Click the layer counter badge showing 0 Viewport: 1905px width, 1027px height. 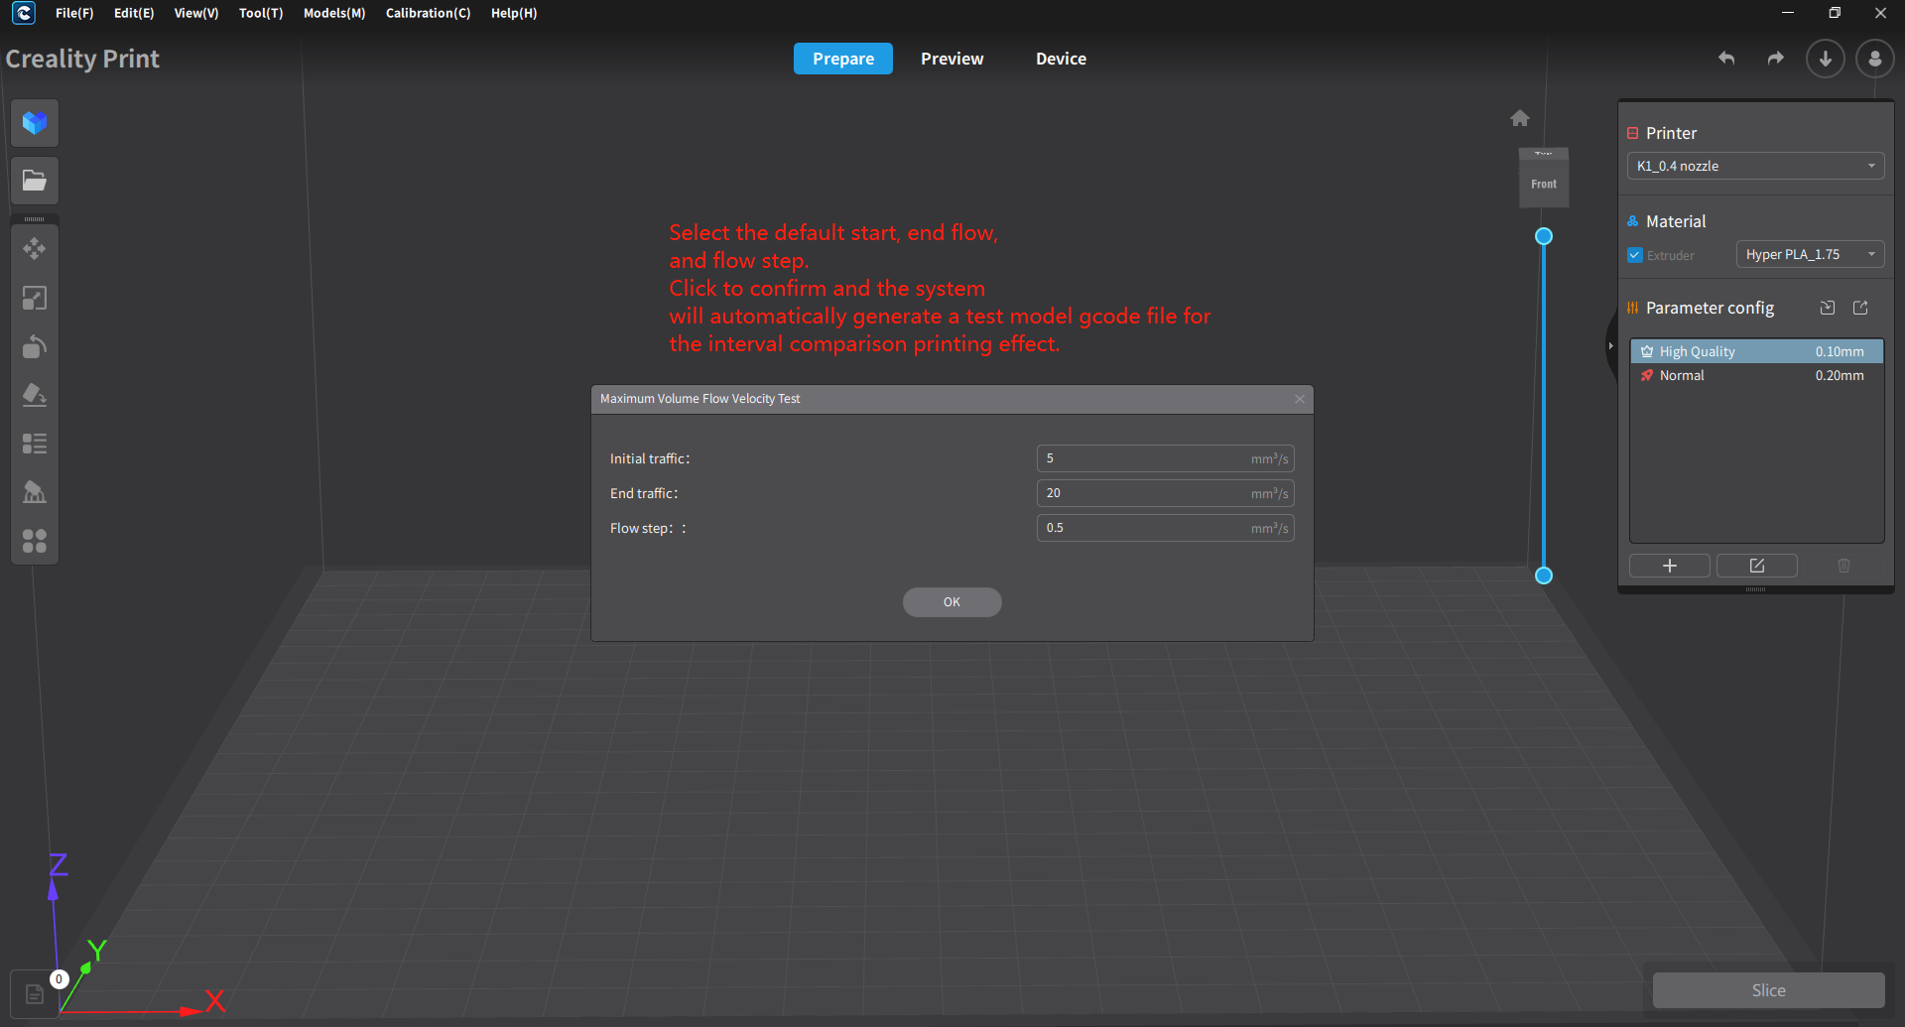[x=59, y=979]
